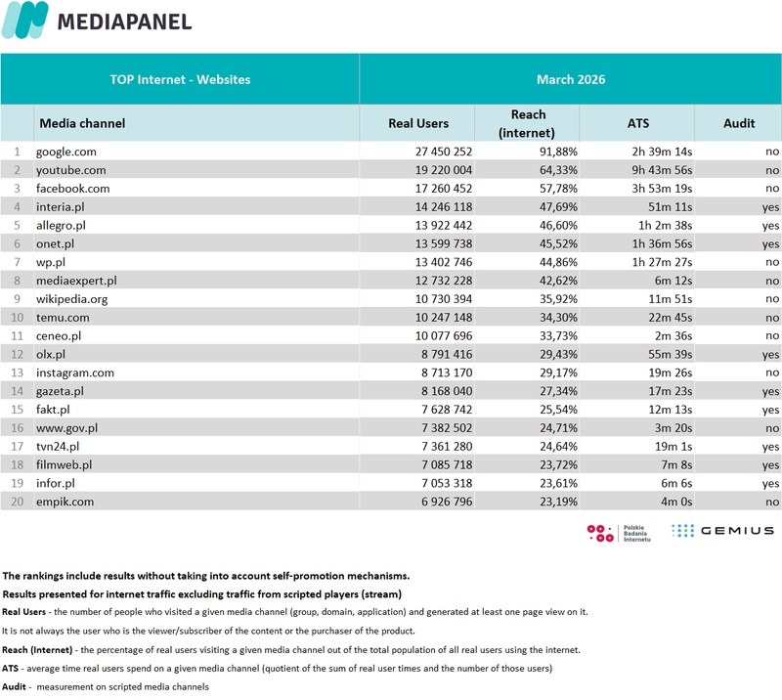Click the Audit column header
Image resolution: width=782 pixels, height=700 pixels.
pyautogui.click(x=739, y=123)
